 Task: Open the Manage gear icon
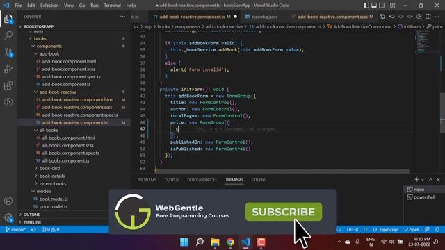pyautogui.click(x=8, y=217)
